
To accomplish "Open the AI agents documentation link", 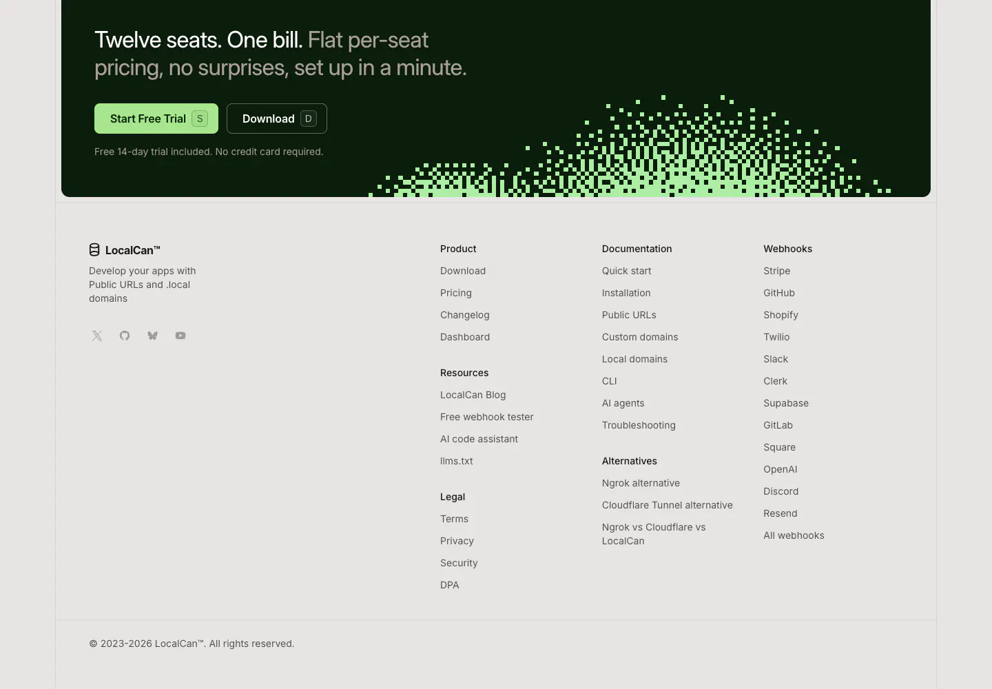I will point(623,403).
